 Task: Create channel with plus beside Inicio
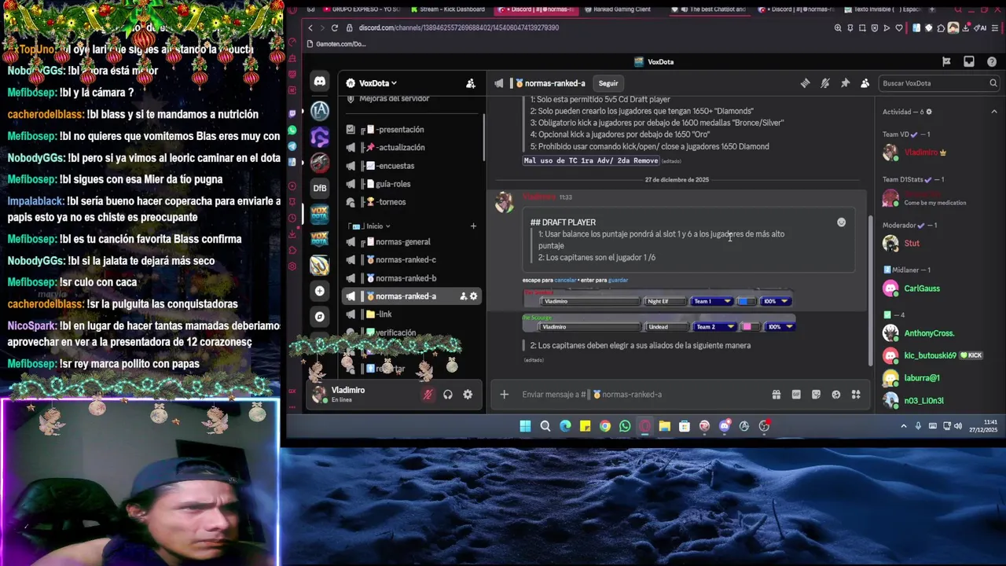473,226
